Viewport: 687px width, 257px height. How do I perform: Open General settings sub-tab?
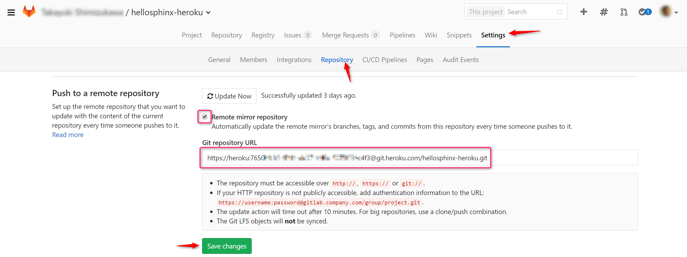(219, 60)
